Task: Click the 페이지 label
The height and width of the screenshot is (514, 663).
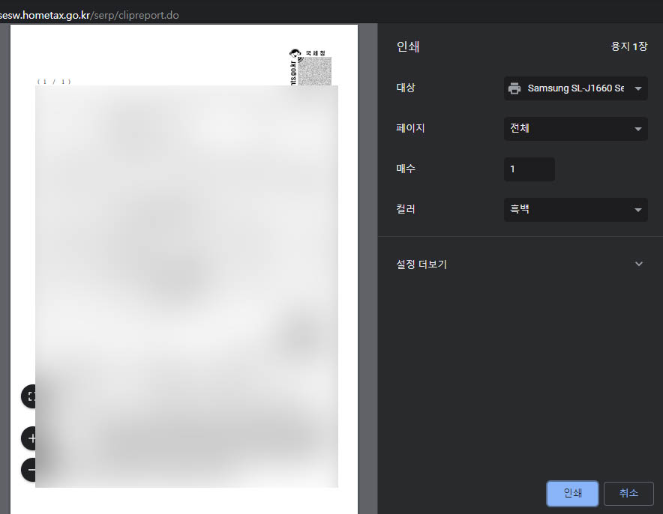Action: [x=410, y=128]
